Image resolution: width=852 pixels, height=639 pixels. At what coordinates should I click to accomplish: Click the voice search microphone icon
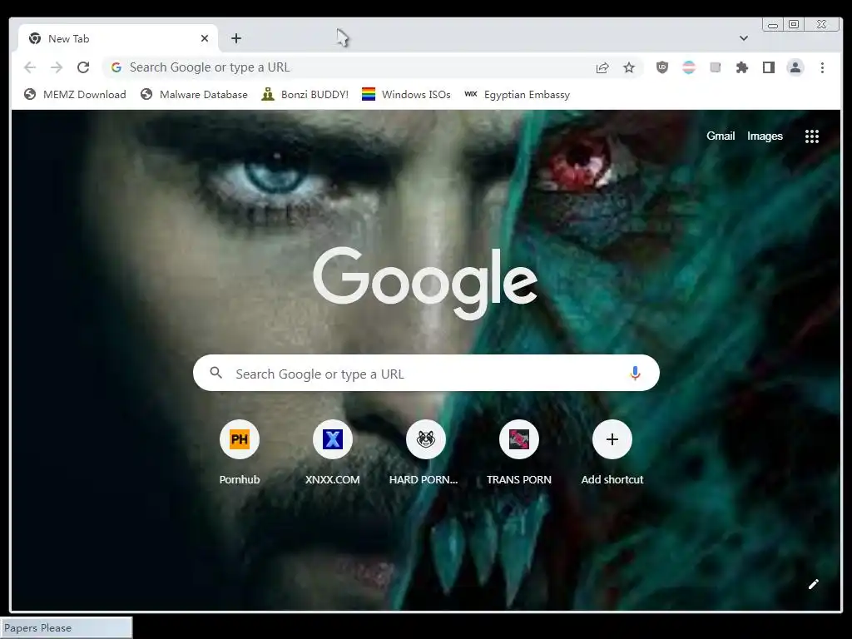635,374
